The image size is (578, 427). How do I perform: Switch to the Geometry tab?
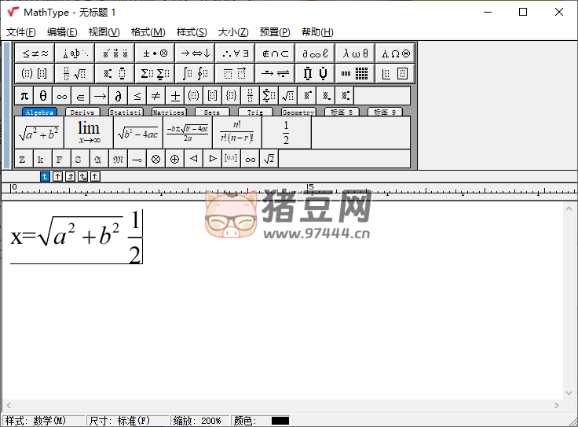[x=298, y=112]
